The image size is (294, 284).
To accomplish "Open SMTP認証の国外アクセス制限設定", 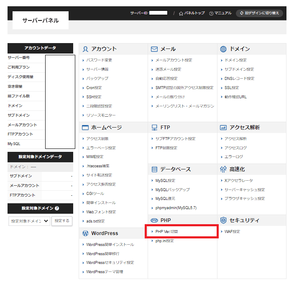I will pyautogui.click(x=184, y=88).
